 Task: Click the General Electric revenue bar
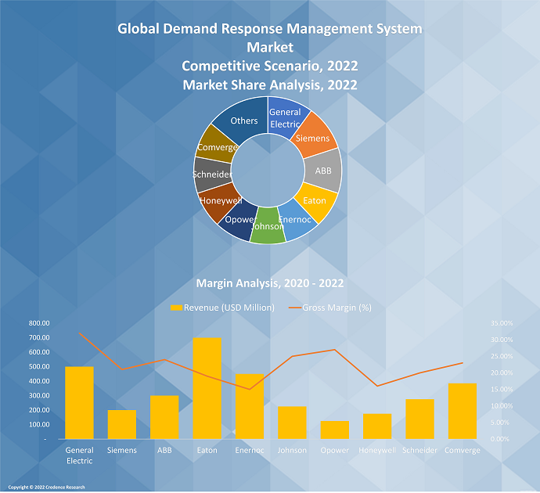(x=79, y=402)
